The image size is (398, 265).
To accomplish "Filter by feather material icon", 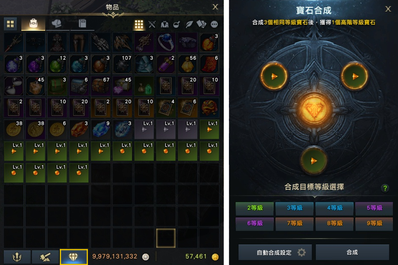I will pos(189,24).
